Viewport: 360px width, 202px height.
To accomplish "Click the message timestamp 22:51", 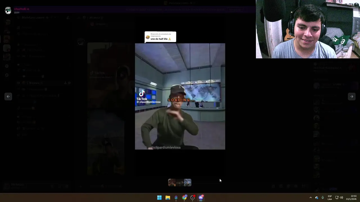I will [17, 13].
